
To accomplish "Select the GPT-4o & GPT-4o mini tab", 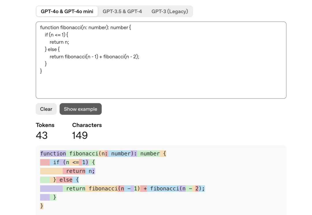I will [x=67, y=11].
